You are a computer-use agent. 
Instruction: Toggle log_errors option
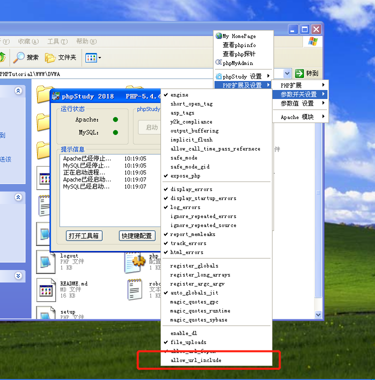[x=216, y=207]
